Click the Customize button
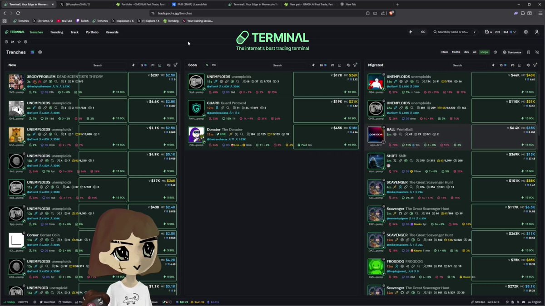This screenshot has height=306, width=545. 512,52
